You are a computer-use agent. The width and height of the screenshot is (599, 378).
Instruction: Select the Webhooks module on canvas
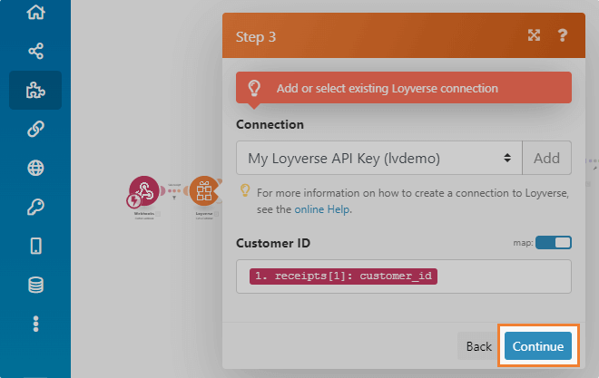pos(144,190)
